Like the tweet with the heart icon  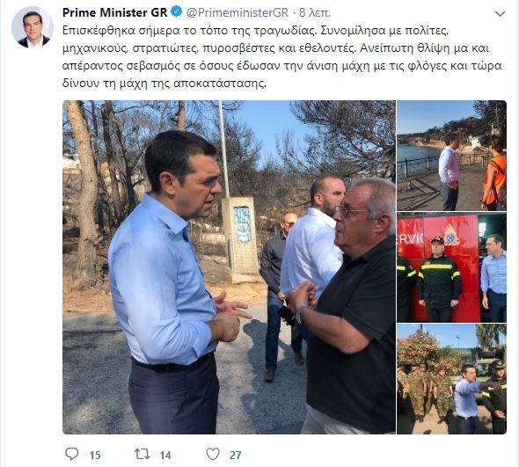(x=213, y=454)
